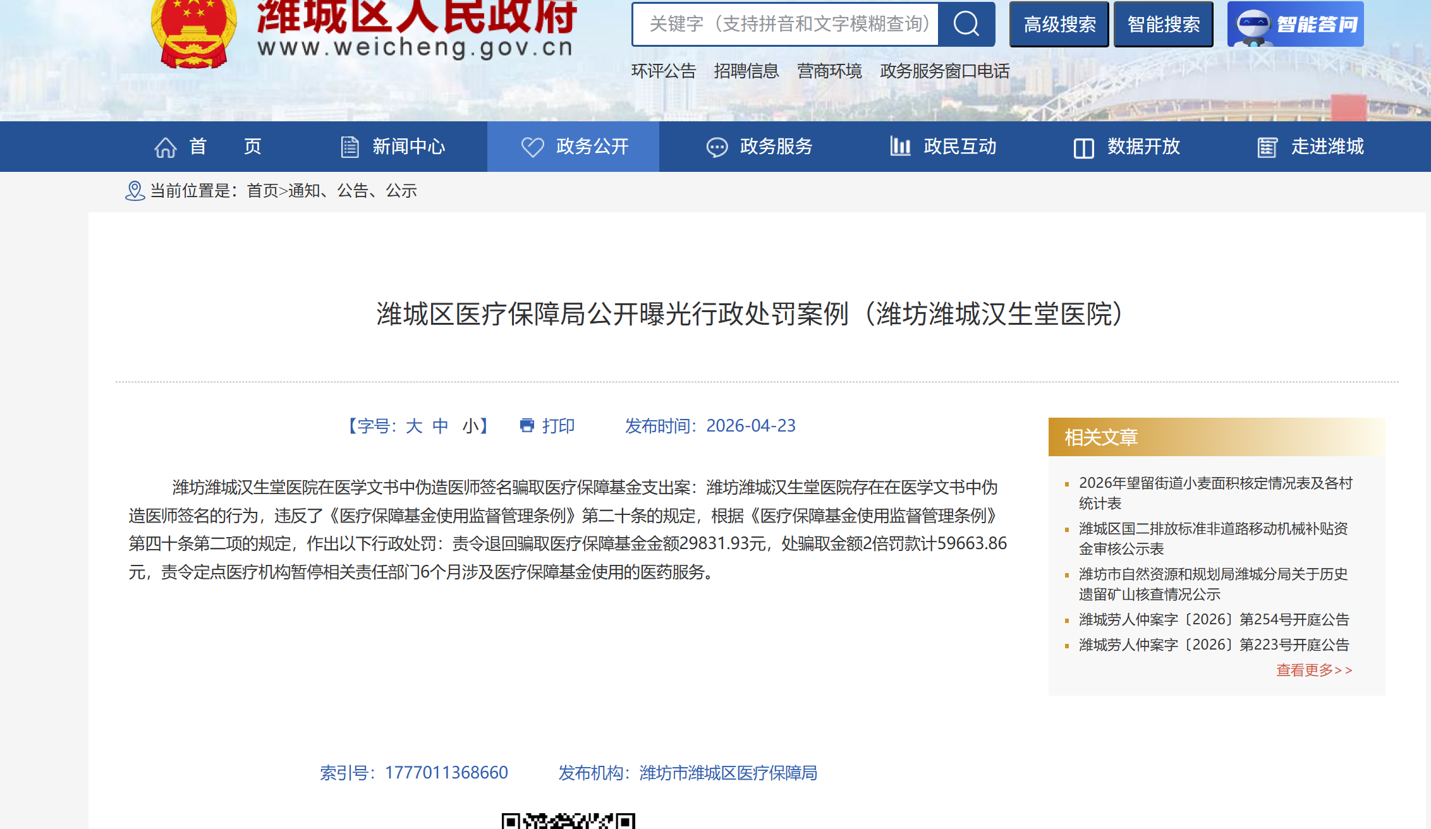1431x829 pixels.
Task: Open the 营商环境 quick link
Action: 829,71
